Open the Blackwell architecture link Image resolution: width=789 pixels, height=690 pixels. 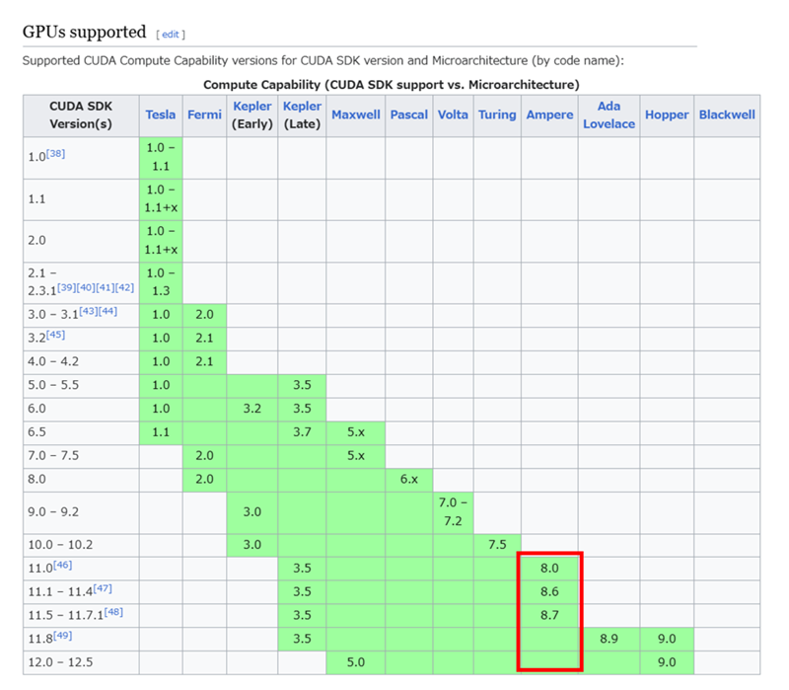coord(726,115)
